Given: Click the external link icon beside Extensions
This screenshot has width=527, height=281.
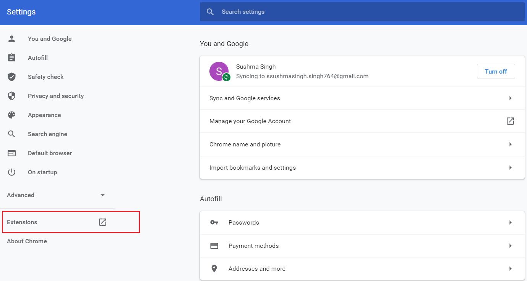Looking at the screenshot, I should [102, 222].
